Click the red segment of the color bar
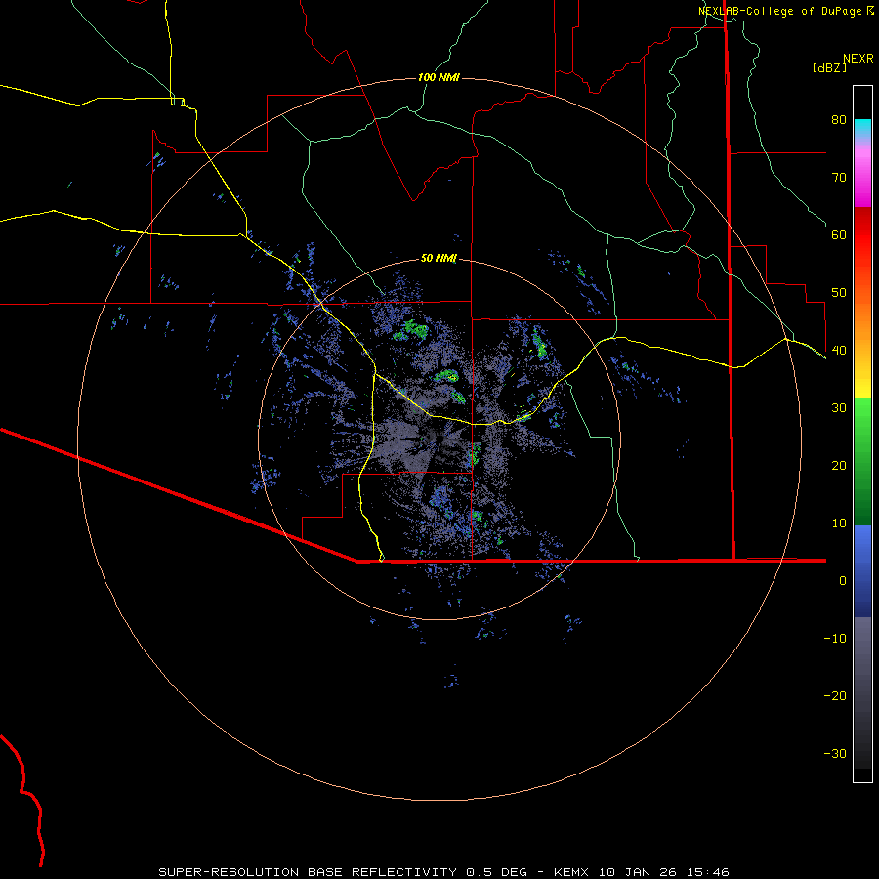 click(x=862, y=240)
